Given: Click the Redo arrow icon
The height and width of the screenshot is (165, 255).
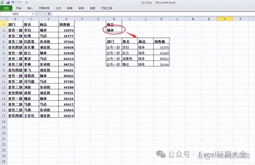Looking at the screenshot, I should (x=20, y=2).
